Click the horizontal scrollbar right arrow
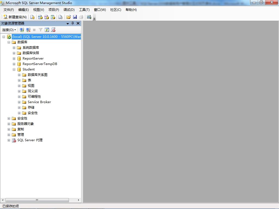Screen dimensions: 279x209 click(78, 200)
